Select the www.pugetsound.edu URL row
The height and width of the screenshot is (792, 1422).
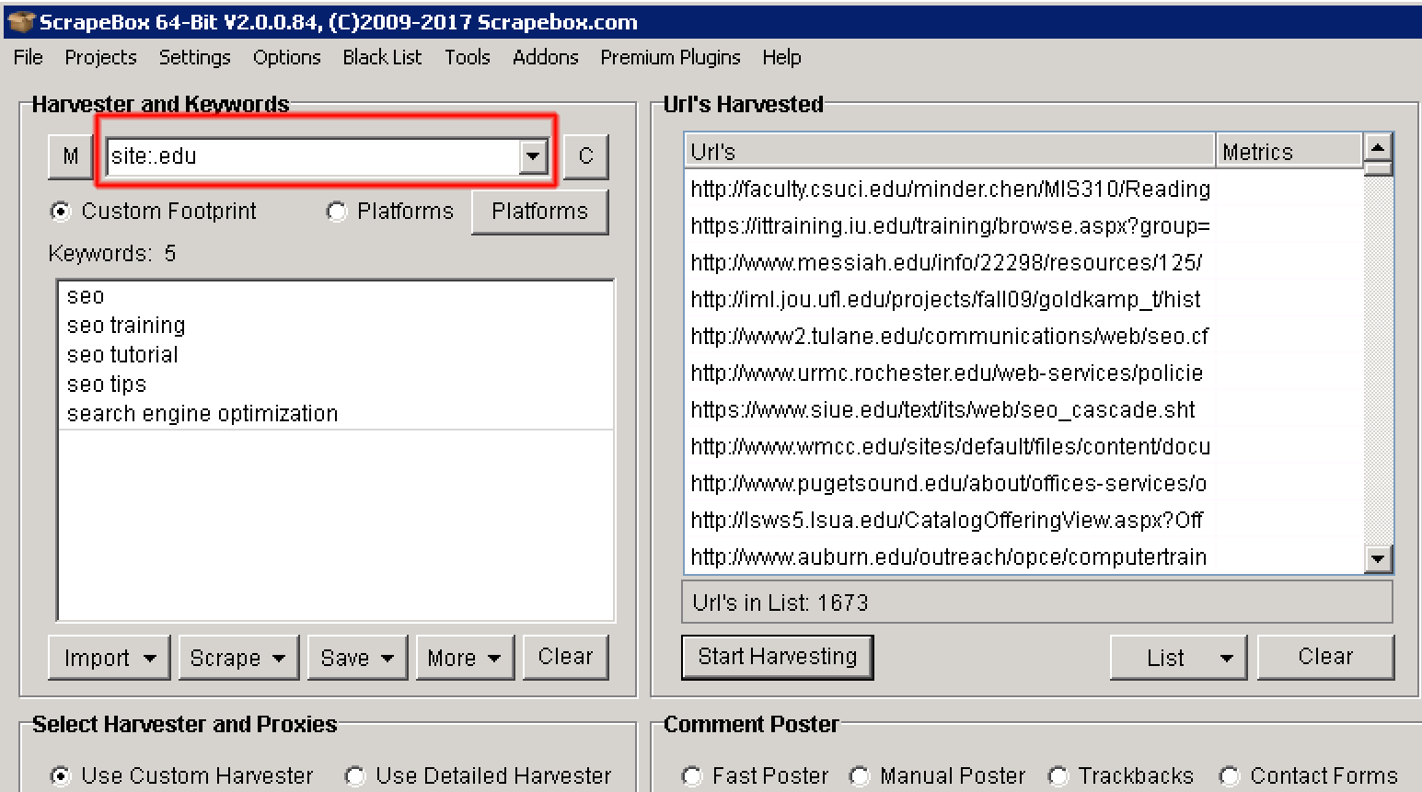click(1023, 483)
